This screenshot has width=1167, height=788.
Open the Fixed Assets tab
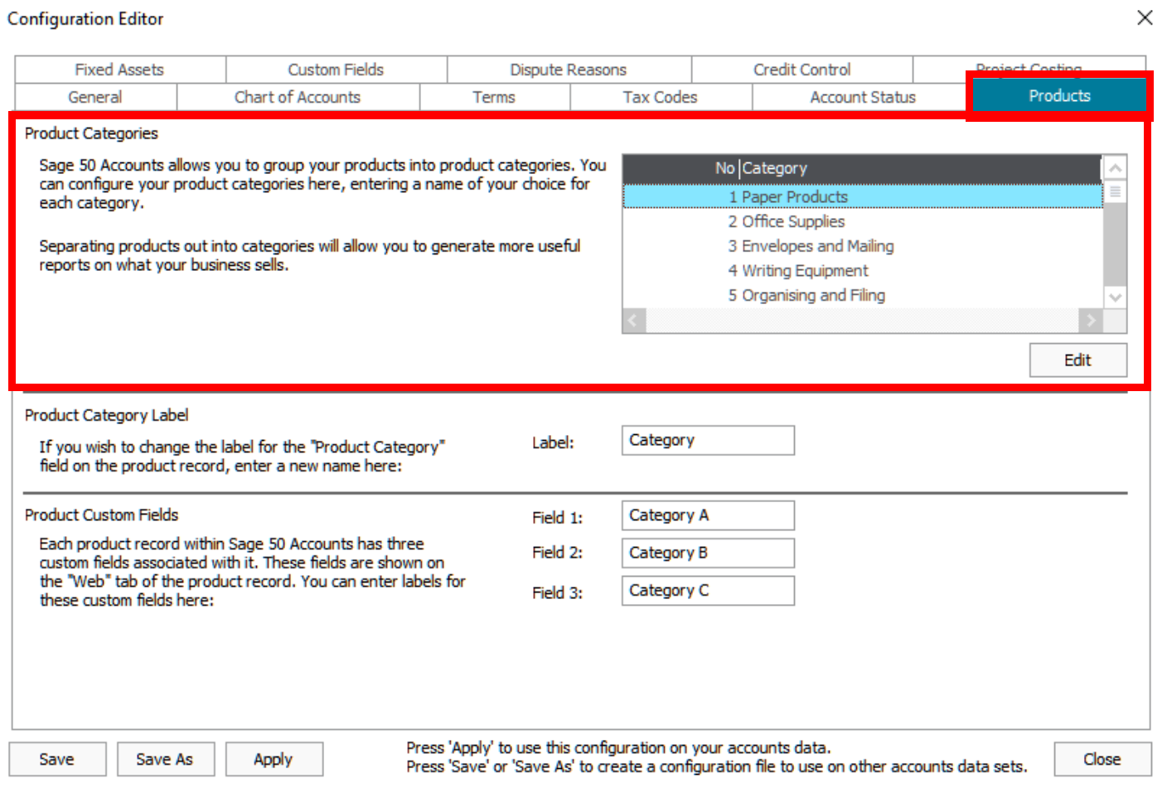pos(119,70)
